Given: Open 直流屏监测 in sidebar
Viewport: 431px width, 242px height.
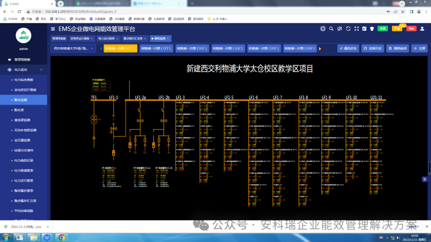Looking at the screenshot, I should 24,120.
